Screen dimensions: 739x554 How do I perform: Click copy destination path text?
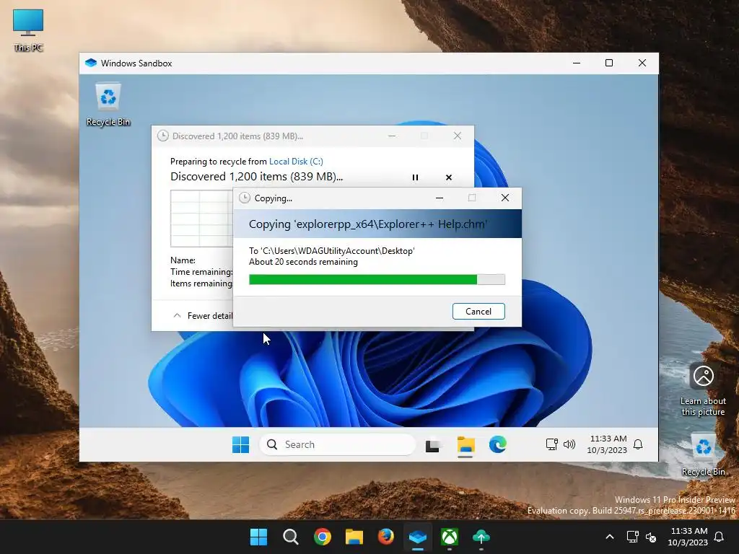(332, 251)
